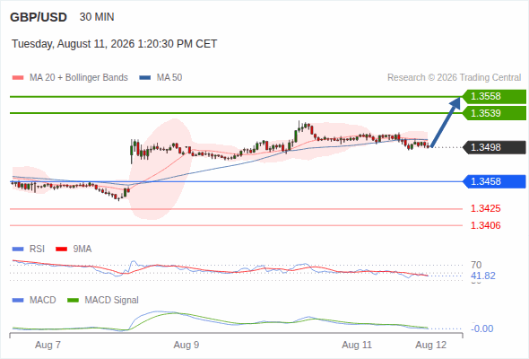The image size is (529, 359).
Task: Click the MACD blue legend swatch
Action: pos(18,301)
